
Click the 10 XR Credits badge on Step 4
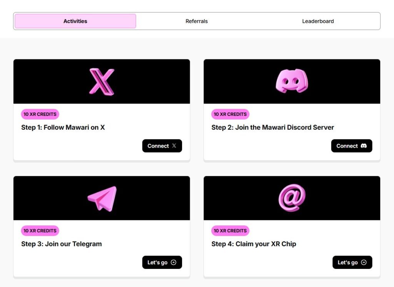(230, 231)
